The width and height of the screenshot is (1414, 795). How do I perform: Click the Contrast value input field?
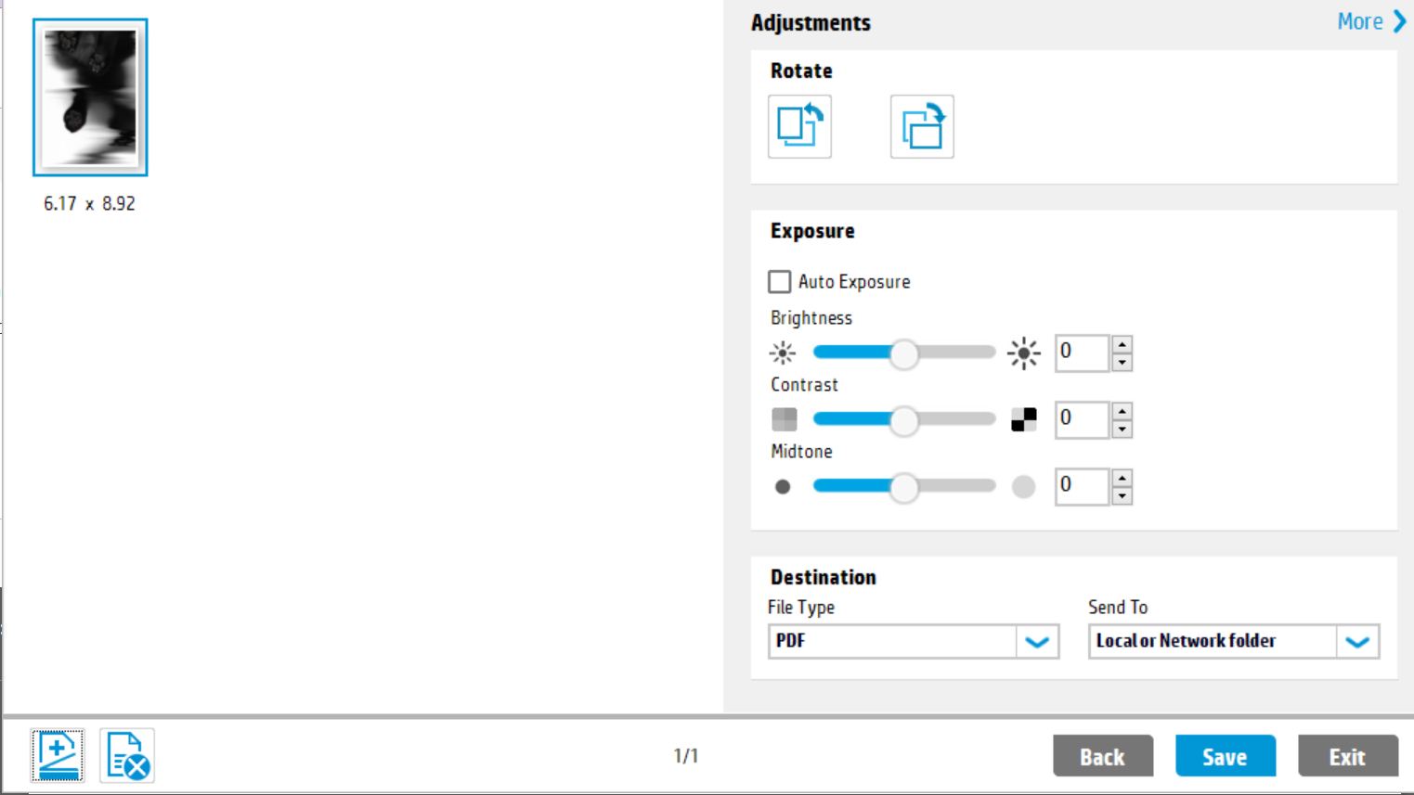pos(1082,419)
